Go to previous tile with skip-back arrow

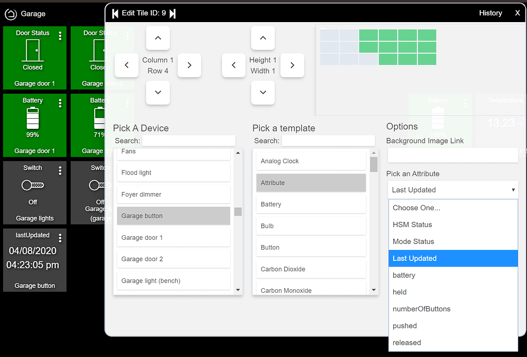coord(115,12)
